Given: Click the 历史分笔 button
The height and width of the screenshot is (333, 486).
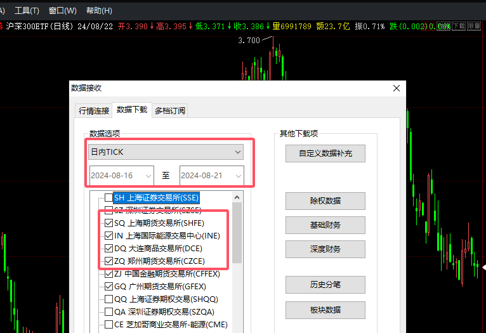Looking at the screenshot, I should (x=325, y=285).
